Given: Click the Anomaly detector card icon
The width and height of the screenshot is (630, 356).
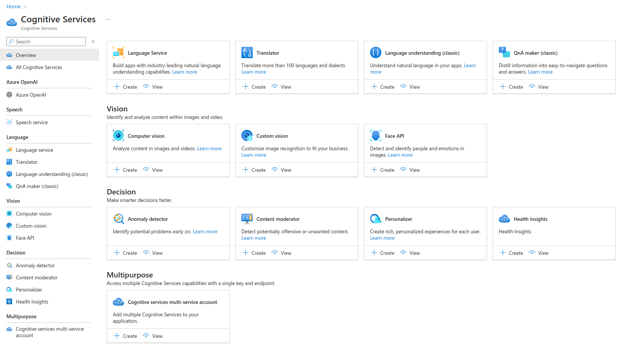Looking at the screenshot, I should point(118,219).
